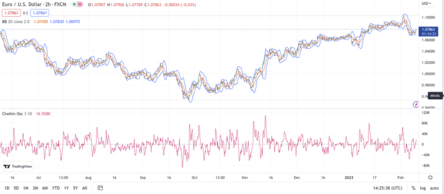
Task: Click the Aug time axis label
Action: click(88, 178)
